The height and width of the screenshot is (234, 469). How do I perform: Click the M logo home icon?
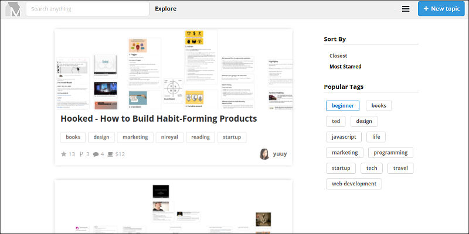13,9
